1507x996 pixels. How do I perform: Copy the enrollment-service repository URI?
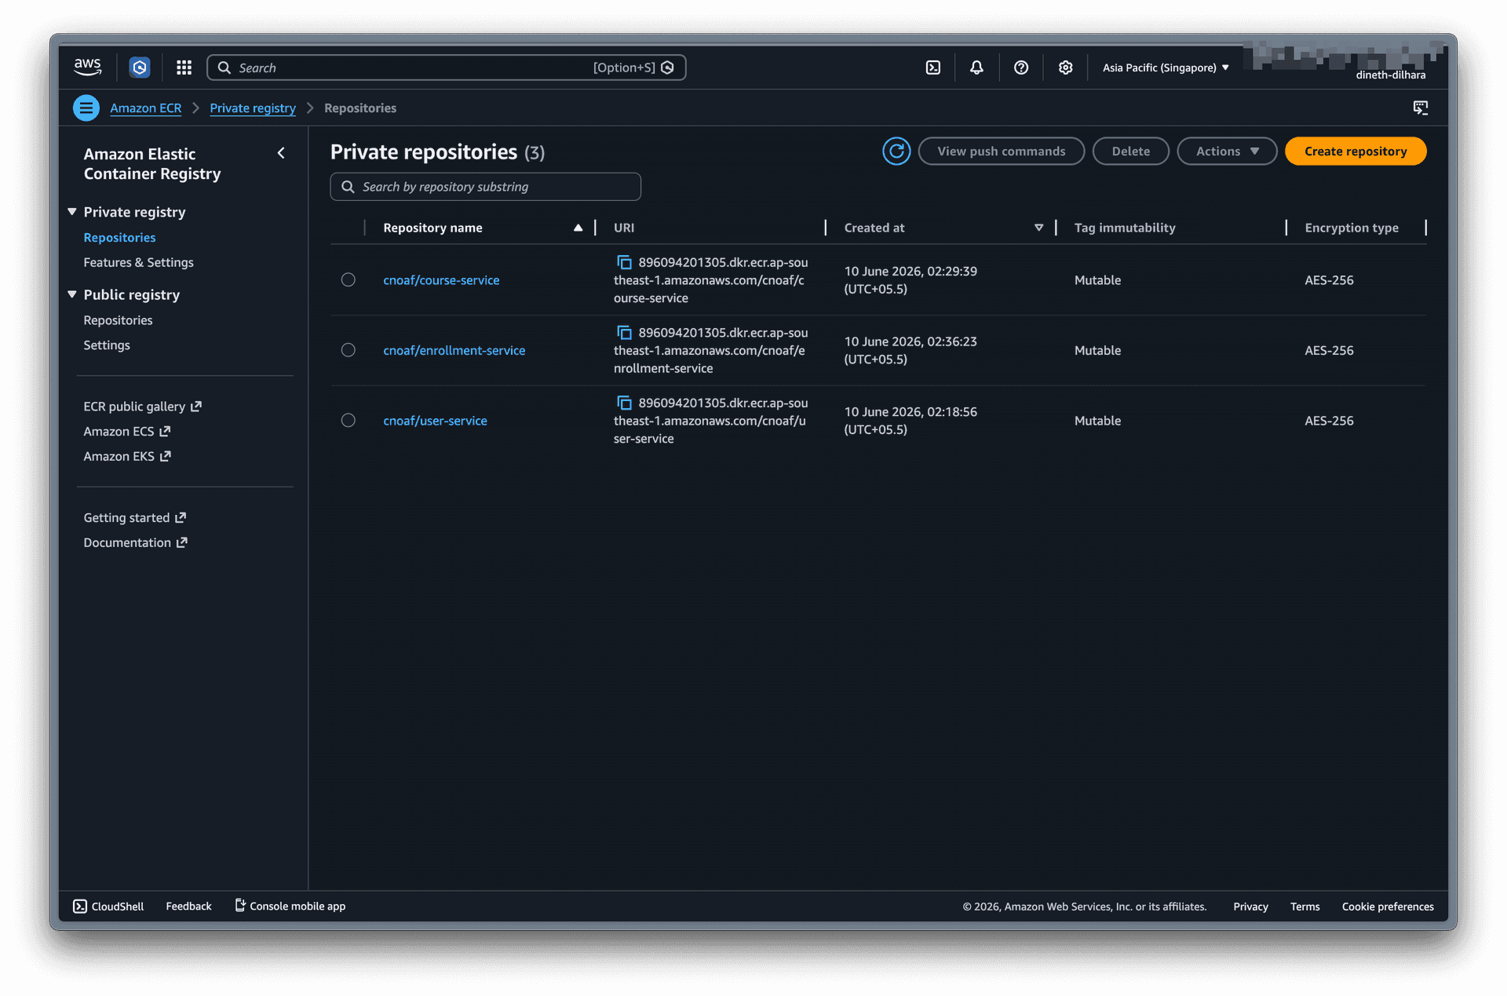tap(624, 333)
